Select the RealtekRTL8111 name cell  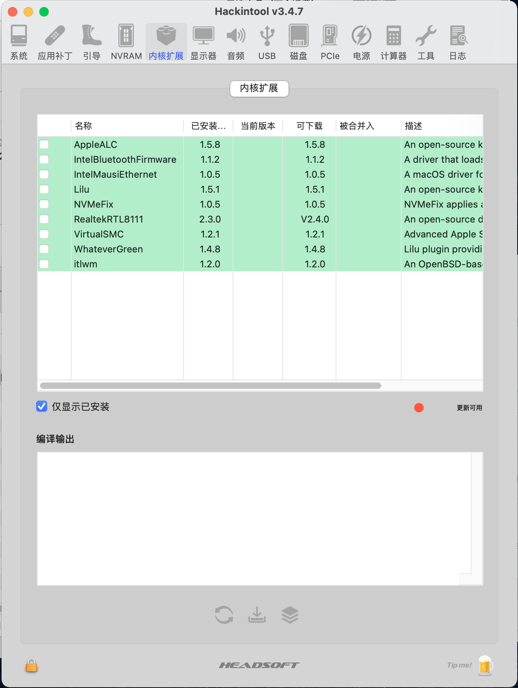click(127, 219)
